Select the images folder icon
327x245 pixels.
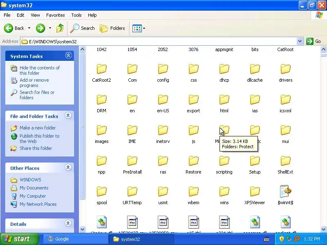(101, 130)
